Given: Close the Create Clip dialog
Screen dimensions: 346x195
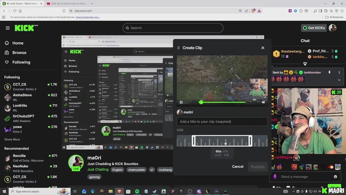Looking at the screenshot, I should [x=263, y=48].
